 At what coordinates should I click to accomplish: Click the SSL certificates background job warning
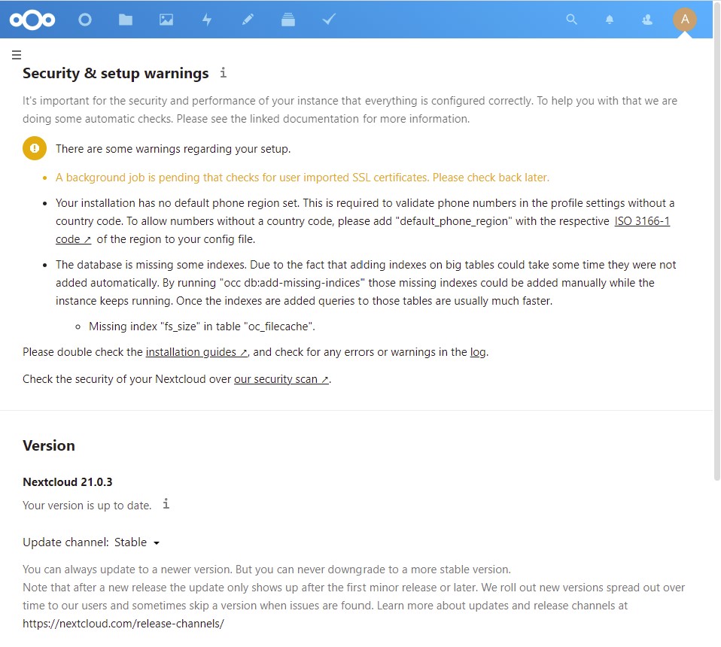[303, 178]
